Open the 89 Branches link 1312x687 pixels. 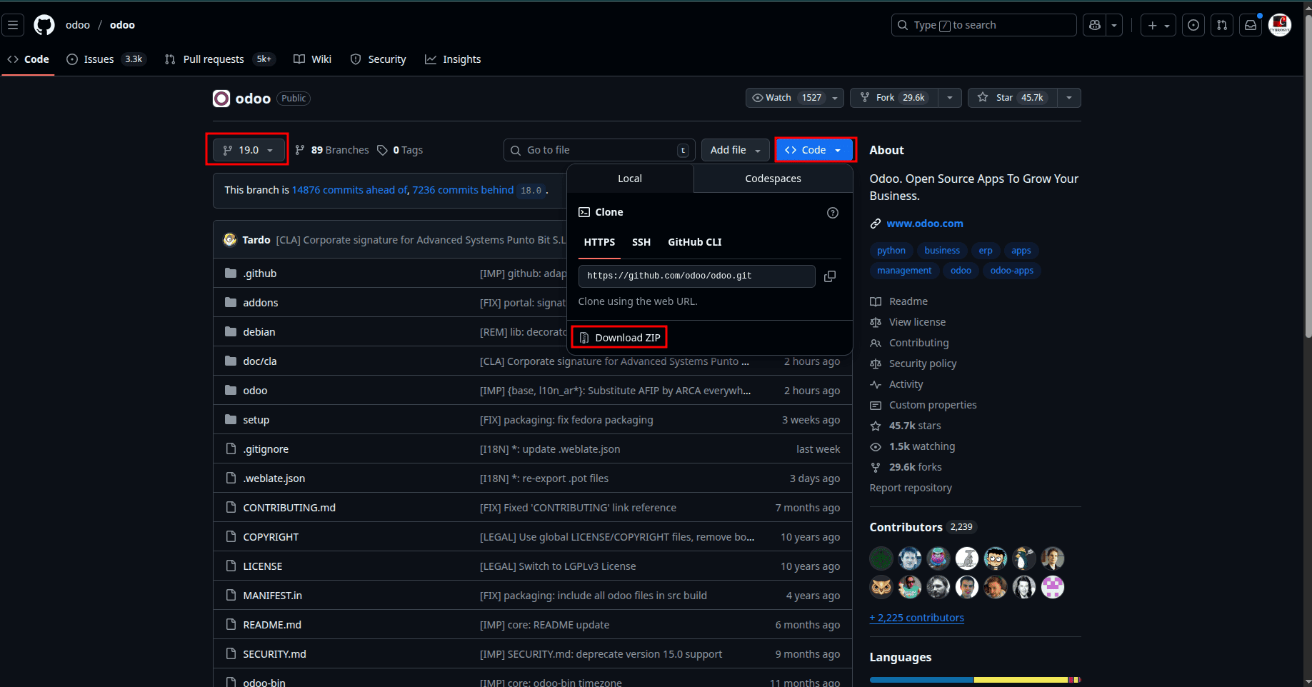(332, 150)
